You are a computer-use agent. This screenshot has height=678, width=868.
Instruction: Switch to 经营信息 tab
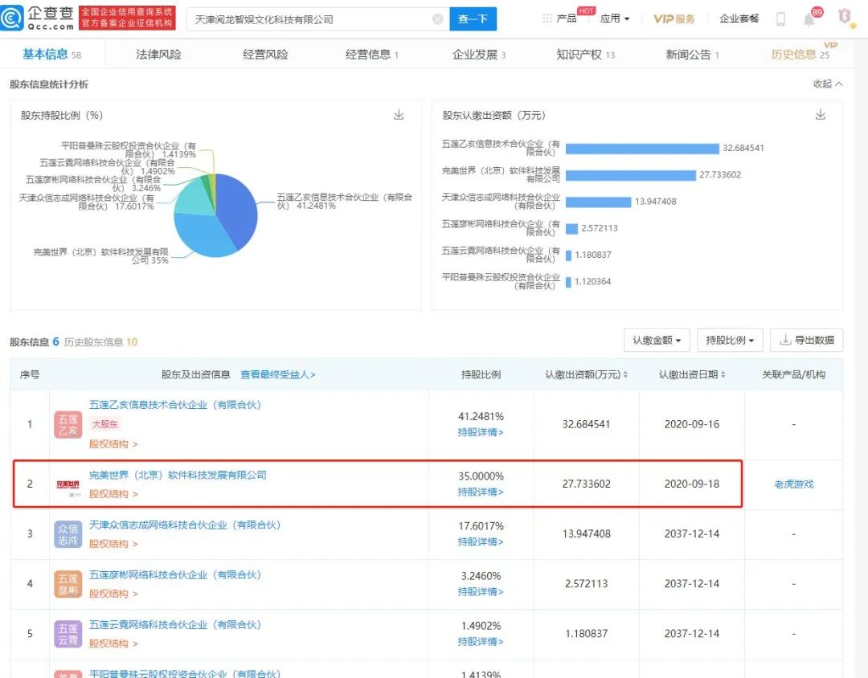coord(372,55)
